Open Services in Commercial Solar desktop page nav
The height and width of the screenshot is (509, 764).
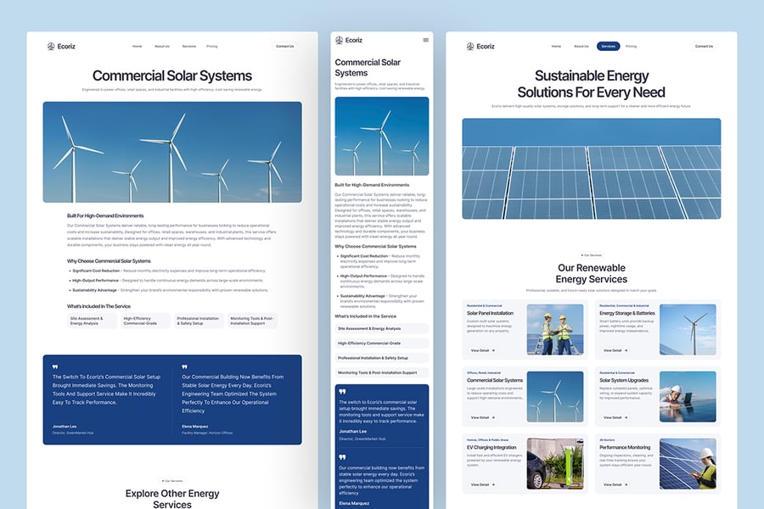(189, 47)
